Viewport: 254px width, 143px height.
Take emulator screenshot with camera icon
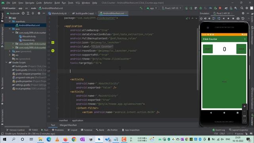(238, 19)
